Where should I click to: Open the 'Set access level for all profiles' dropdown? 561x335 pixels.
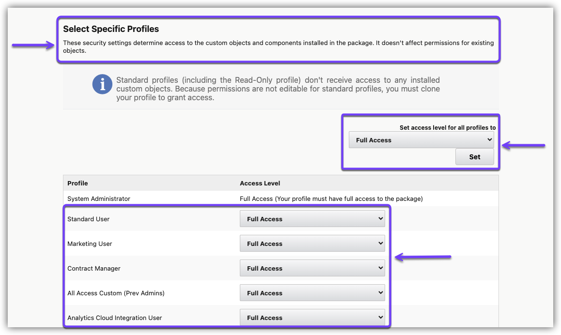(421, 140)
